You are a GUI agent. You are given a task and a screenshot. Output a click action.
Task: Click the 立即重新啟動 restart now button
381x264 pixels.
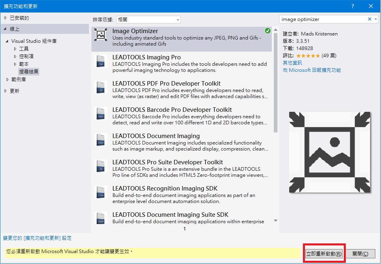coord(324,254)
